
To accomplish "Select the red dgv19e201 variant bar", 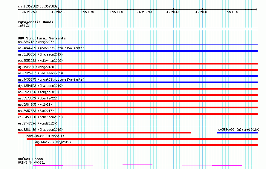I will [x=137, y=70].
